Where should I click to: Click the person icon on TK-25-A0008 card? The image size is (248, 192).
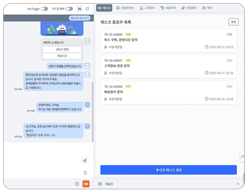coord(106,99)
